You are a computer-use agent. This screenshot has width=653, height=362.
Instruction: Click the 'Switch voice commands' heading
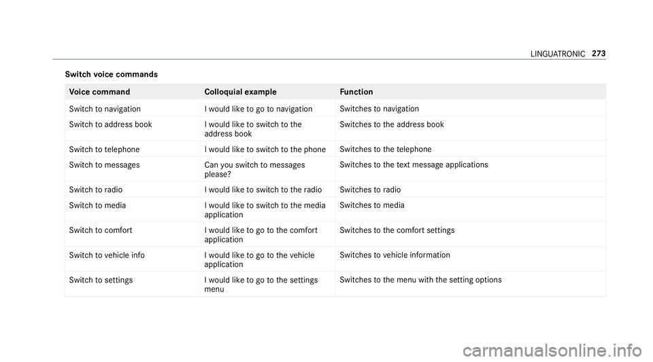coord(111,75)
